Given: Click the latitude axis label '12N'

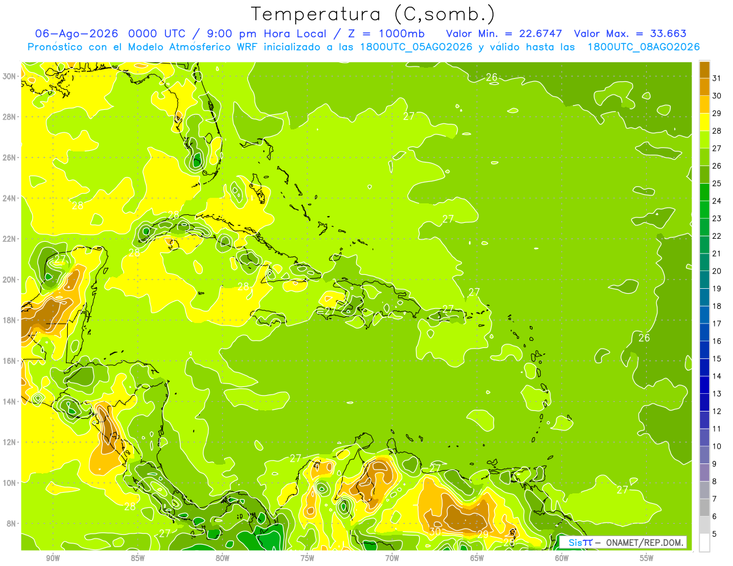Looking at the screenshot, I should click(x=9, y=442).
